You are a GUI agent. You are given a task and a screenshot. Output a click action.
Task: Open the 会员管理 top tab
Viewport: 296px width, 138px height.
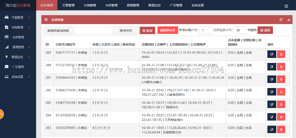[x=111, y=5]
